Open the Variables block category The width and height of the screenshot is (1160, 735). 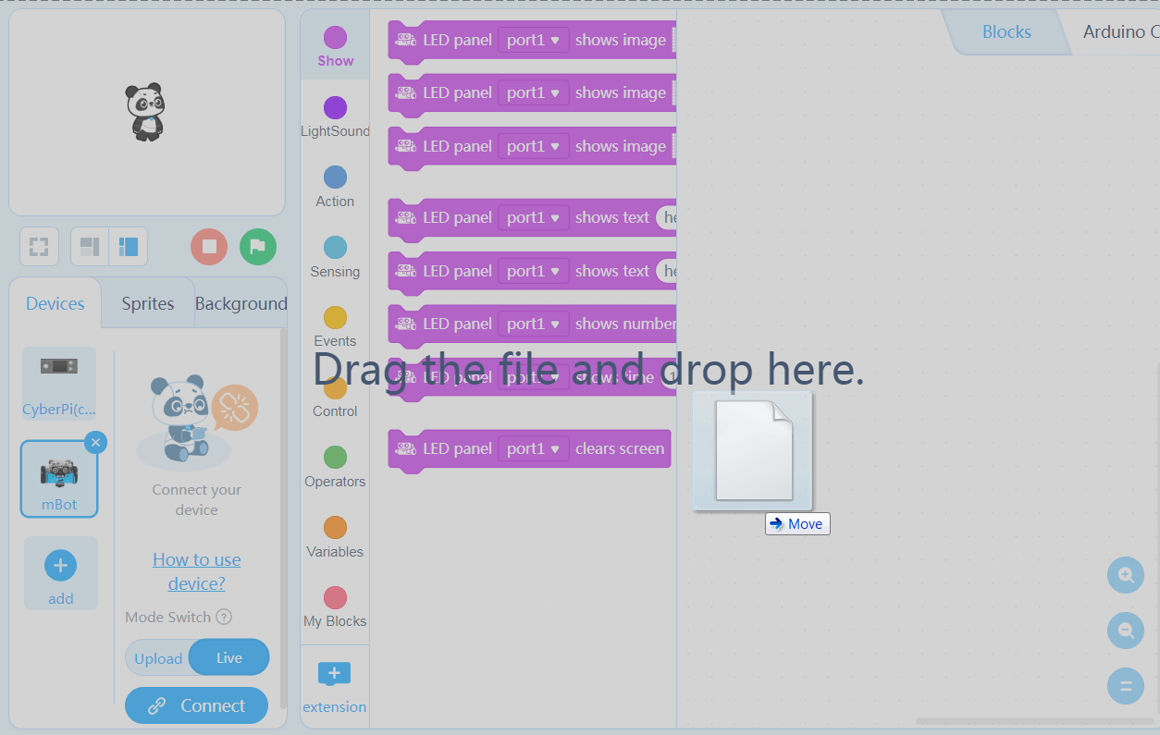point(334,536)
